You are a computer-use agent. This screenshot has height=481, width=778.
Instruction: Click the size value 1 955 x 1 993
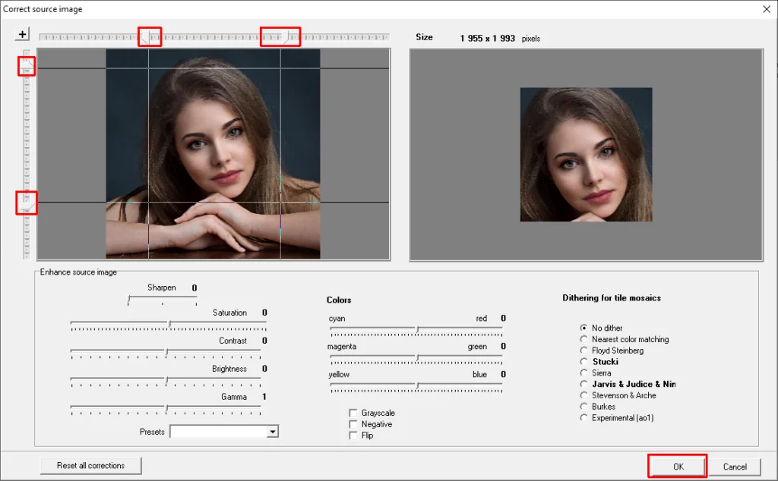pyautogui.click(x=487, y=38)
